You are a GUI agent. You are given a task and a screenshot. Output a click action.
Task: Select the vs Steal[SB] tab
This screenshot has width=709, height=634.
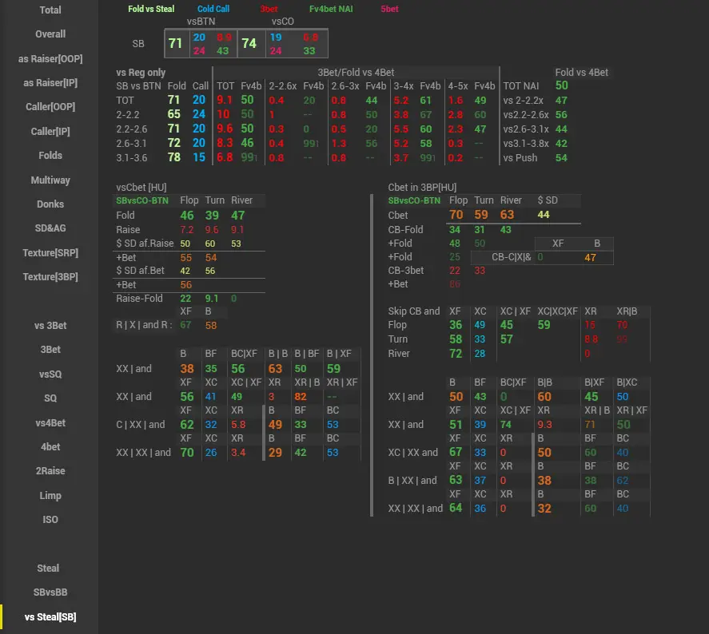[50, 617]
